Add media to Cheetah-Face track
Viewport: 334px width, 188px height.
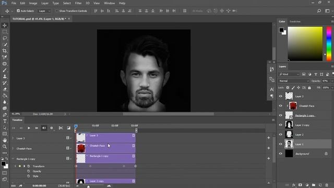[269, 148]
